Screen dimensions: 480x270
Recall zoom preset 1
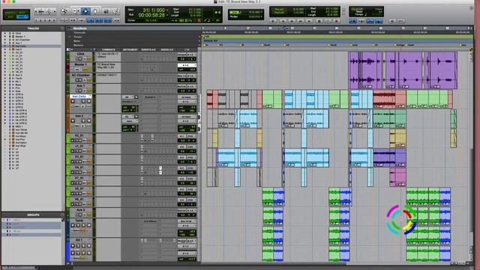37,20
